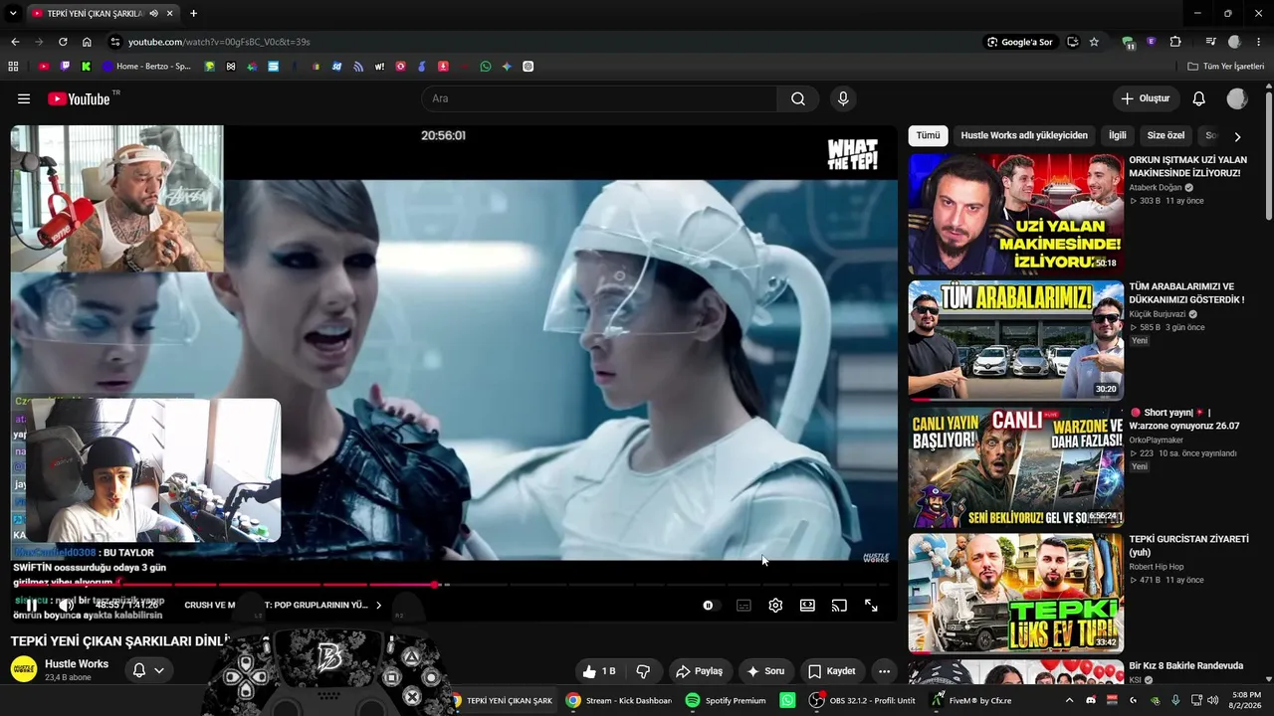Open more actions below the video
The width and height of the screenshot is (1274, 716).
click(x=884, y=671)
